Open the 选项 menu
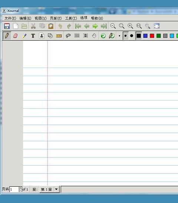This screenshot has height=203, width=178. click(84, 18)
